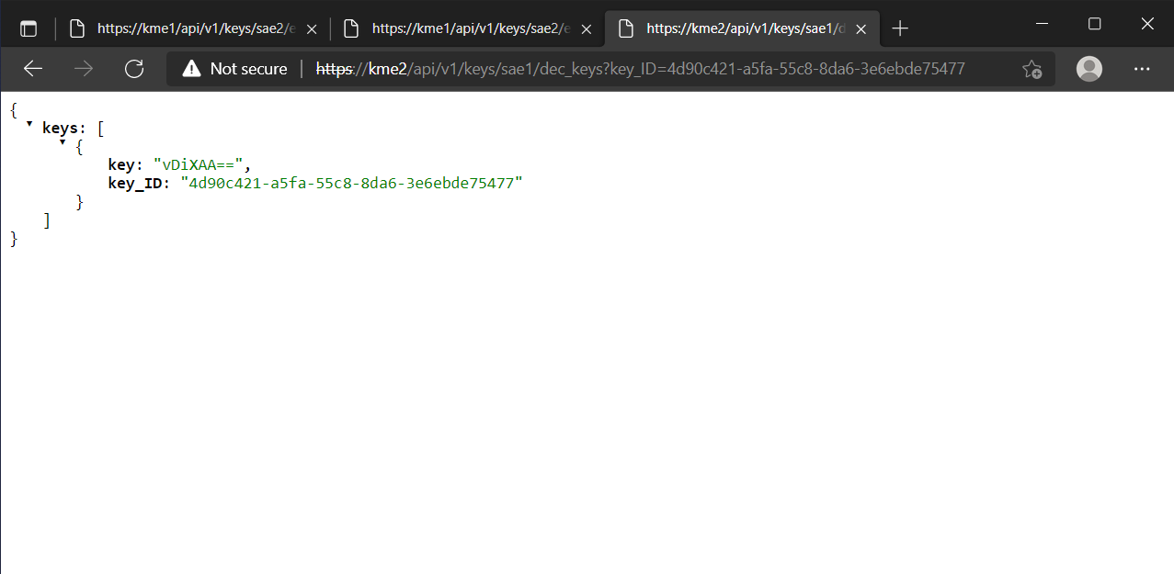This screenshot has height=574, width=1174.
Task: Click the "keys" property name
Action: 62,129
